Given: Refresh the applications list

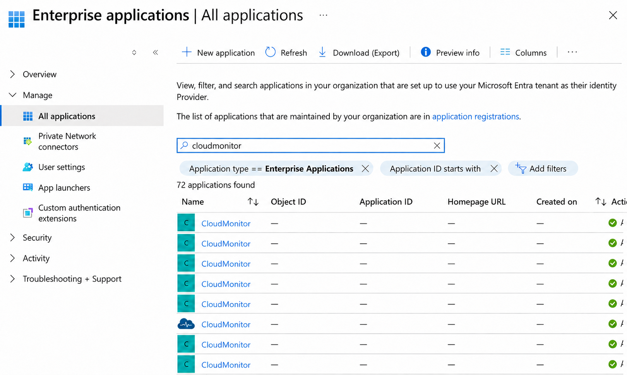Looking at the screenshot, I should tap(286, 53).
